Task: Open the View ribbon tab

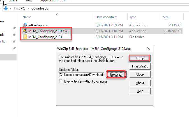Action: click(29, 1)
